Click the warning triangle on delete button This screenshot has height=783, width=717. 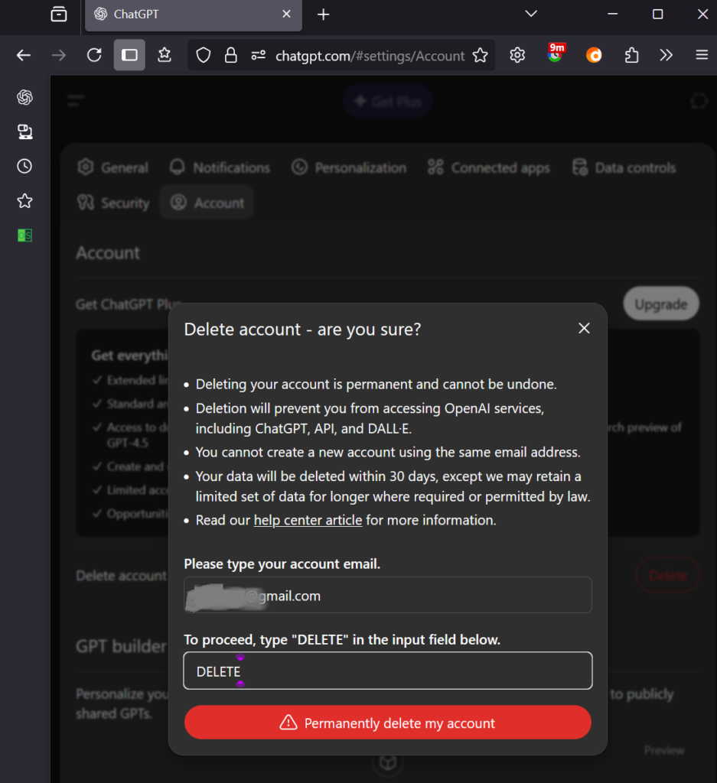point(288,723)
